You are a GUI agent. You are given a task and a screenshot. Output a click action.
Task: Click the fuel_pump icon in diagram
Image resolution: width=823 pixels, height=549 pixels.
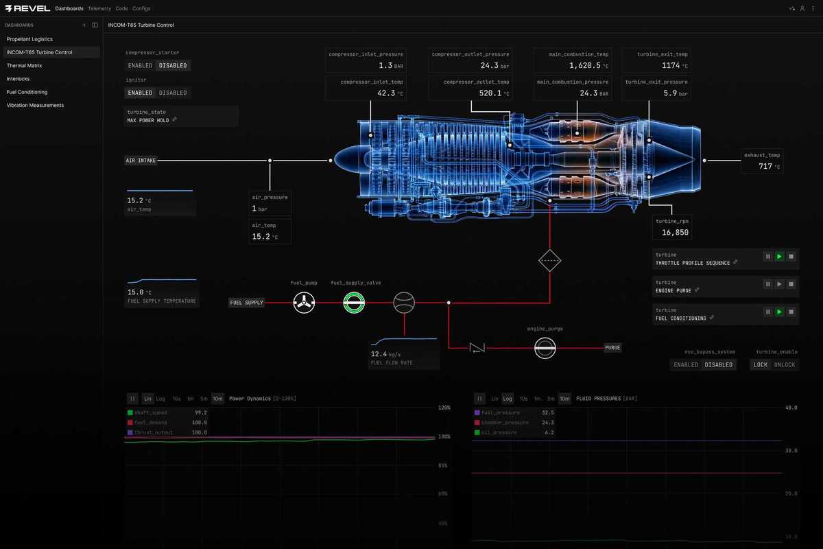coord(304,302)
